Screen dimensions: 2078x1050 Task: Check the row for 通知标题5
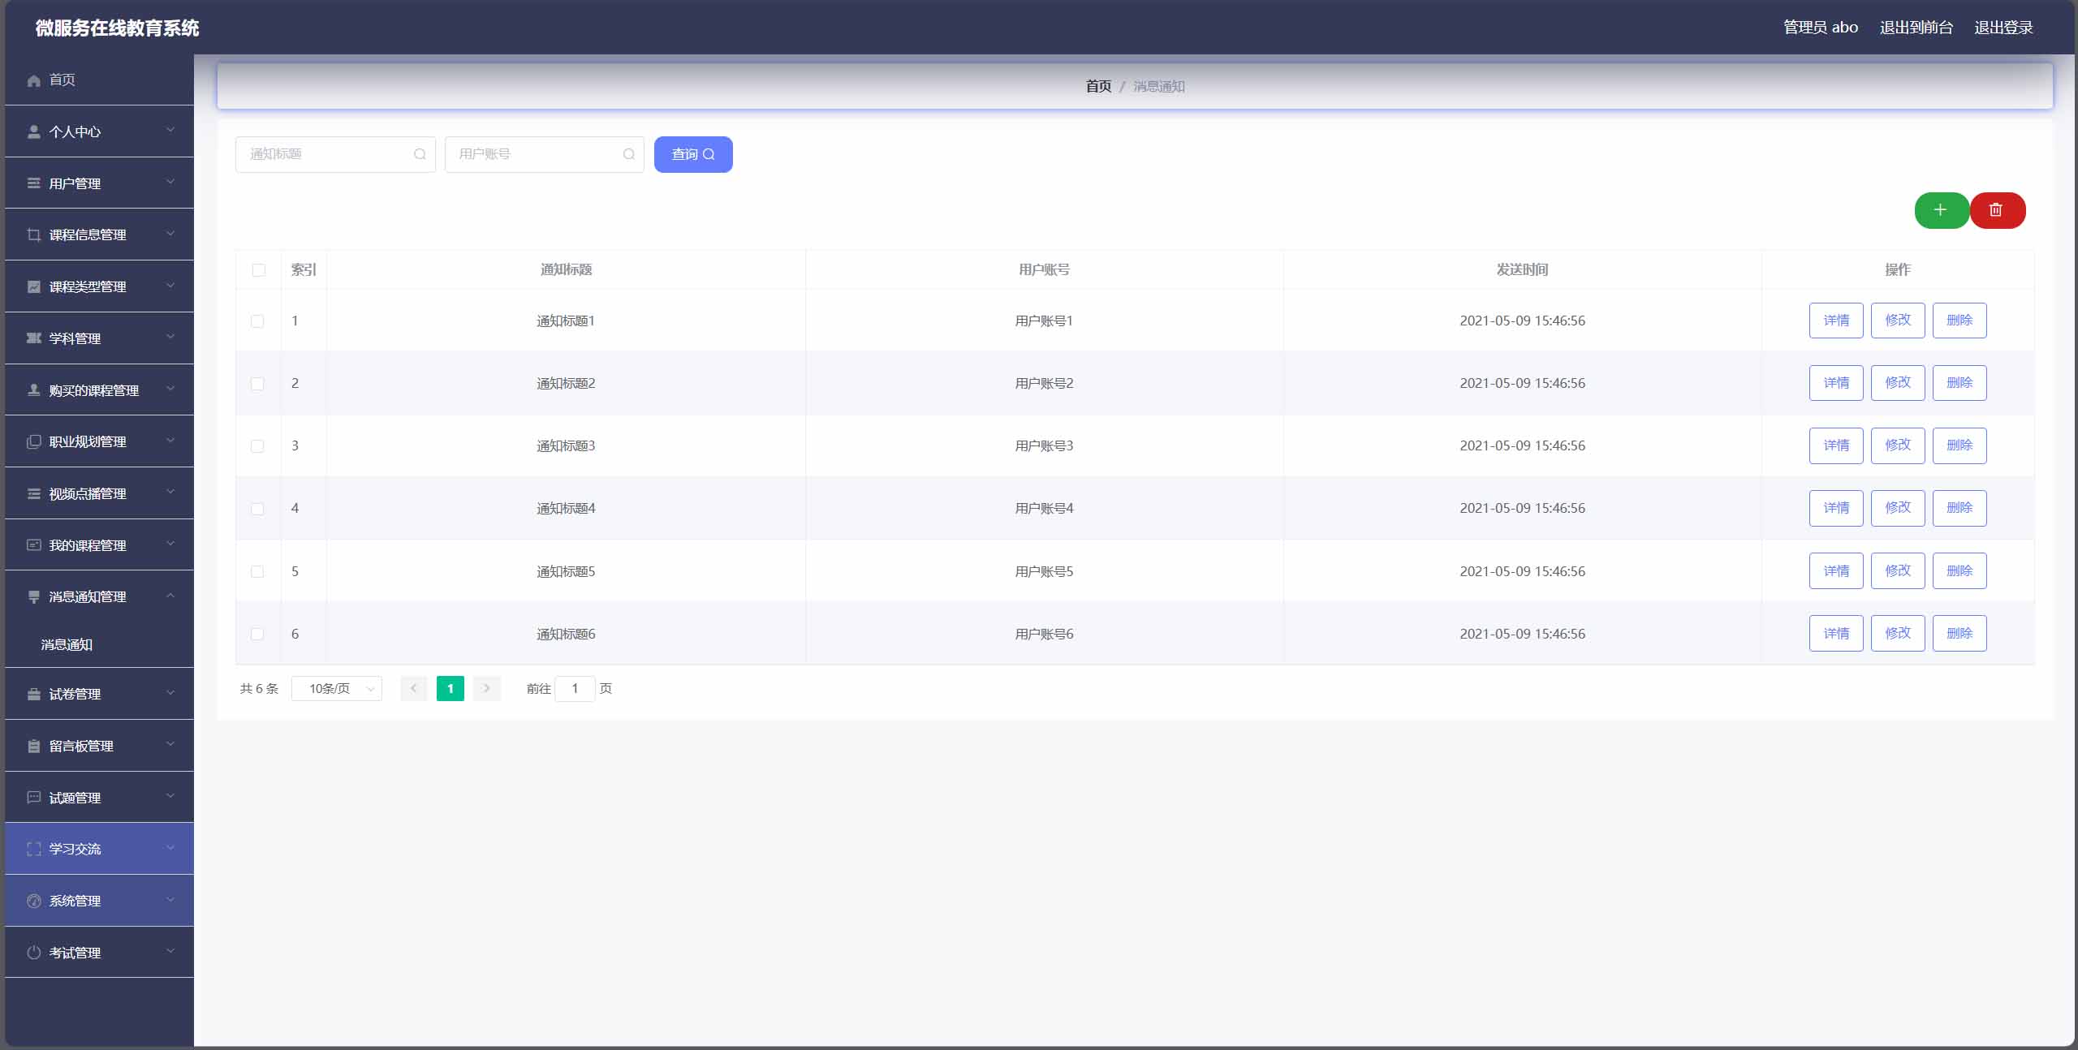click(257, 572)
